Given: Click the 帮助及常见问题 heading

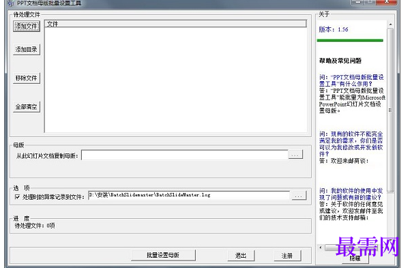Looking at the screenshot, I should (x=340, y=61).
